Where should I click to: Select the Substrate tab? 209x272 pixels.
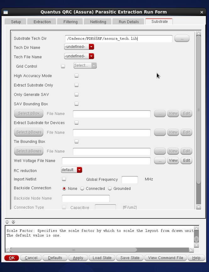[x=159, y=21]
